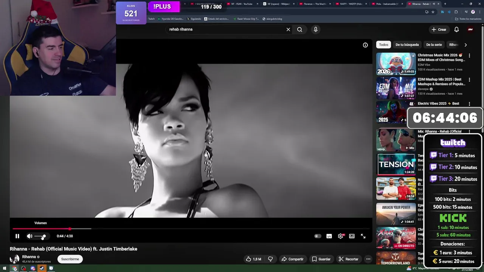Open YouTube notifications bell
The height and width of the screenshot is (272, 484).
(456, 29)
